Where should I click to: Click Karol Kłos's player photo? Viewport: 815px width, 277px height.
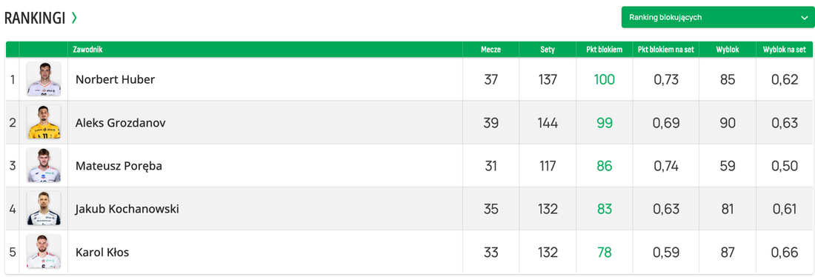click(x=44, y=252)
